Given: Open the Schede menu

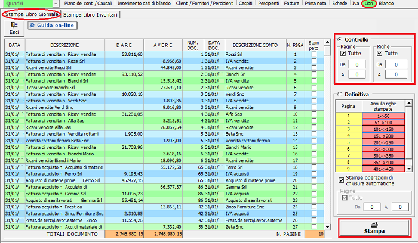Looking at the screenshot, I should click(340, 4).
